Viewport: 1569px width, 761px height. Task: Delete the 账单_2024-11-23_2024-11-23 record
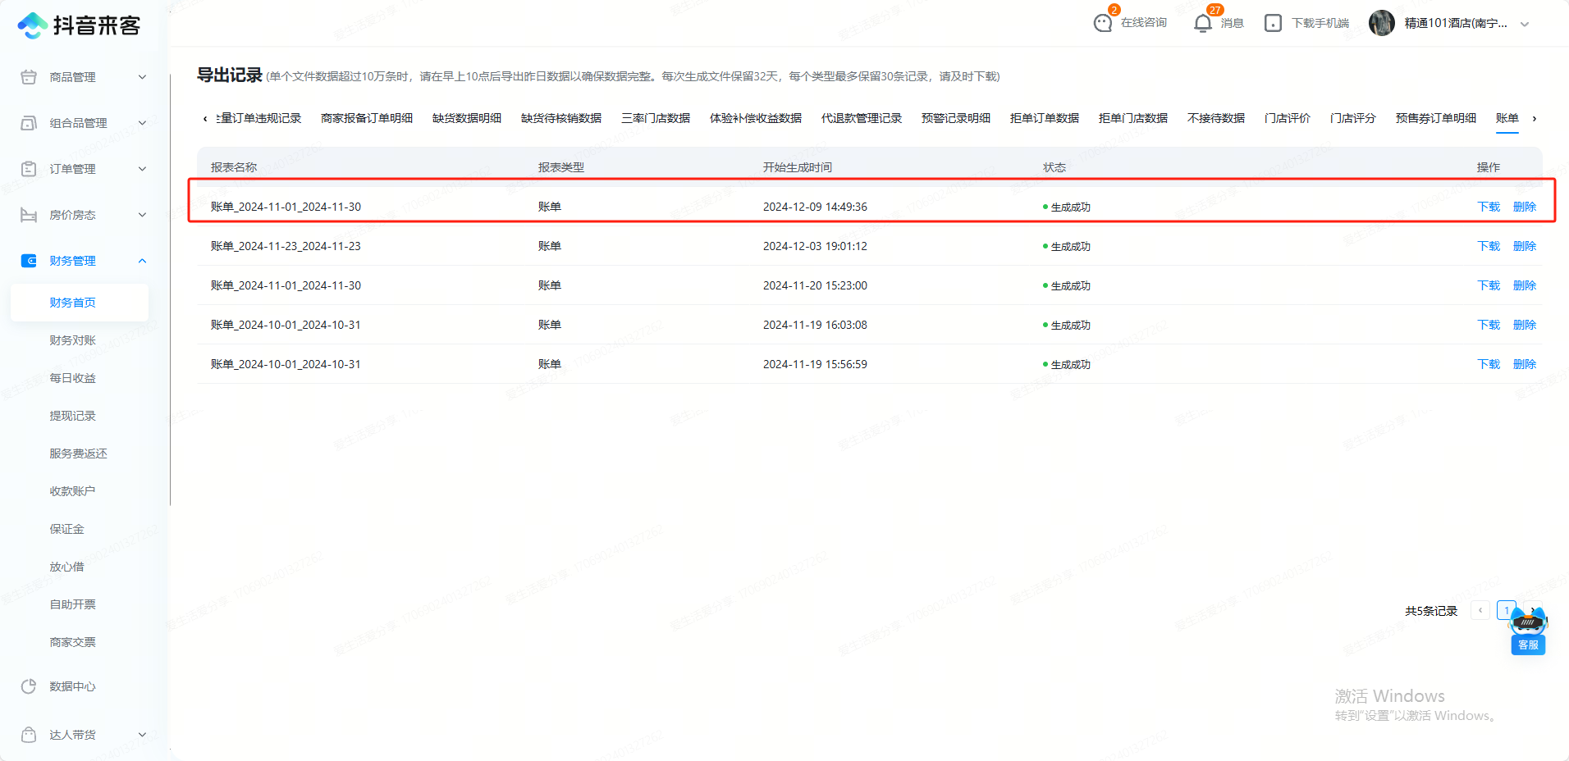pyautogui.click(x=1524, y=246)
